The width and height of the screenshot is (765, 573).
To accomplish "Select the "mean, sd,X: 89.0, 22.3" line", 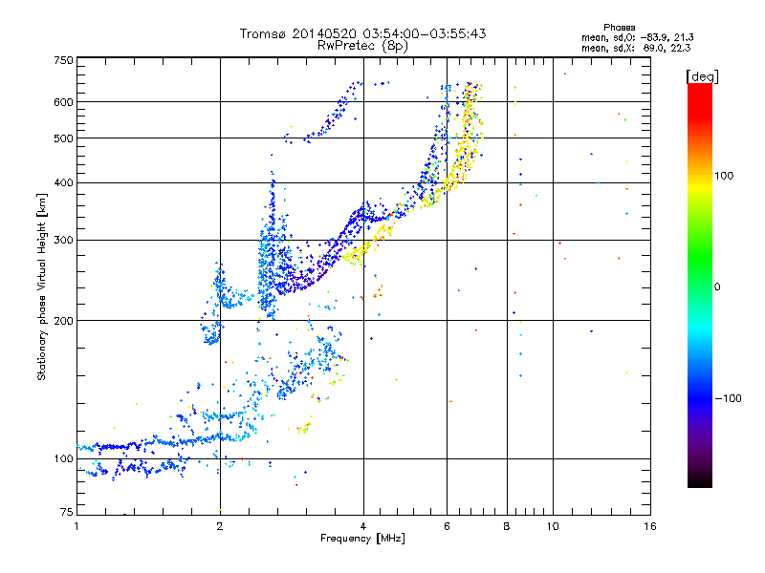I will (x=636, y=48).
